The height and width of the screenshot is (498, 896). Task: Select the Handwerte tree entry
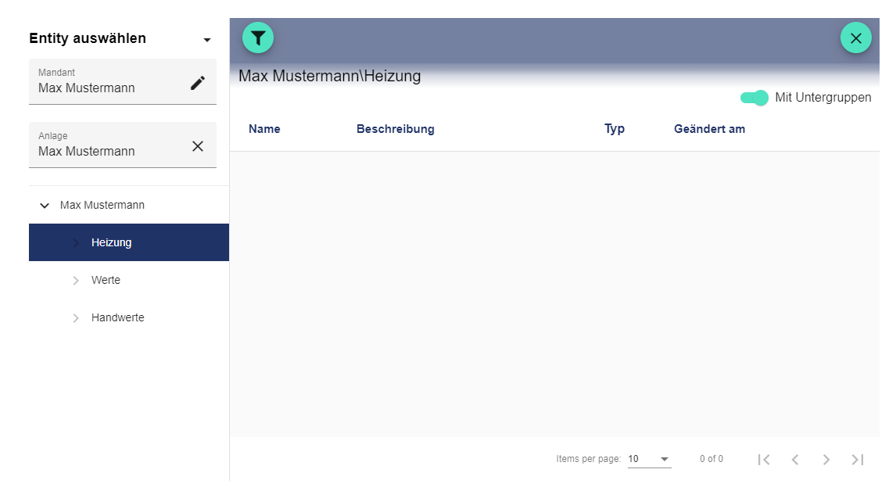pyautogui.click(x=118, y=317)
